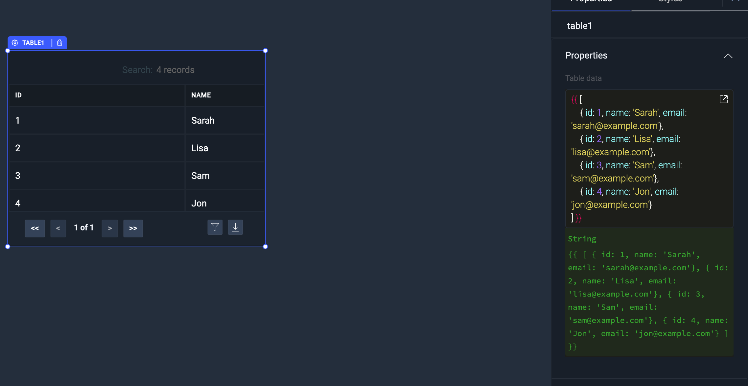Open the TABLE1 settings gear
748x386 pixels.
pyautogui.click(x=15, y=42)
